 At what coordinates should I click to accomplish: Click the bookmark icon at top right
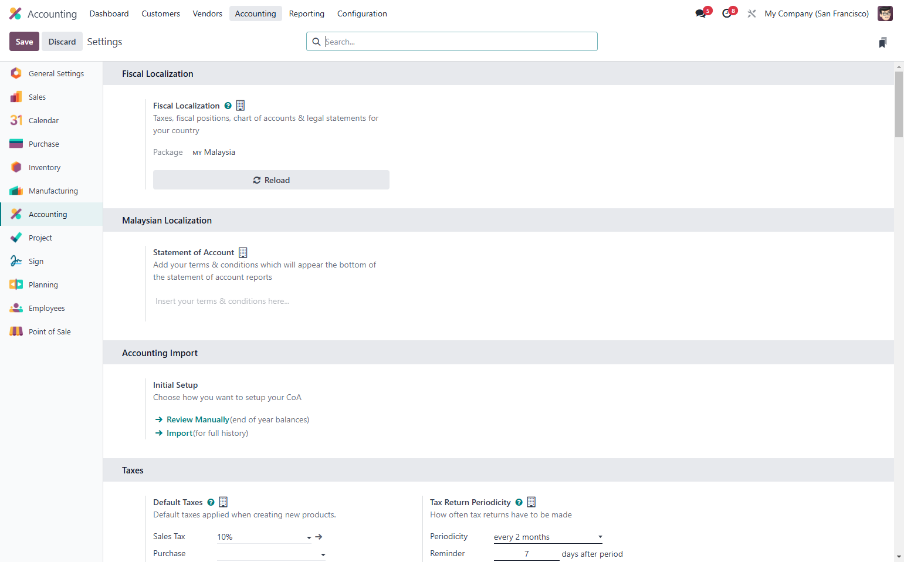(x=883, y=42)
